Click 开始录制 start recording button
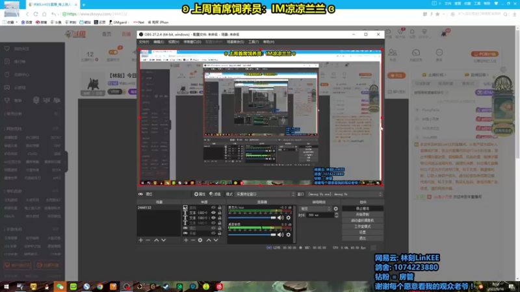This screenshot has width=520, height=292. pos(363,215)
